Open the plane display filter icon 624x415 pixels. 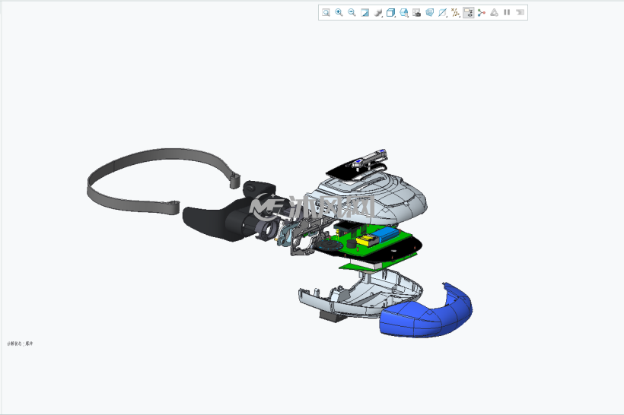(x=443, y=13)
